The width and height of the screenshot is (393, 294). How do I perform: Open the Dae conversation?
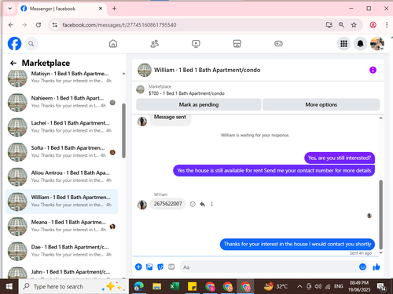tap(61, 251)
